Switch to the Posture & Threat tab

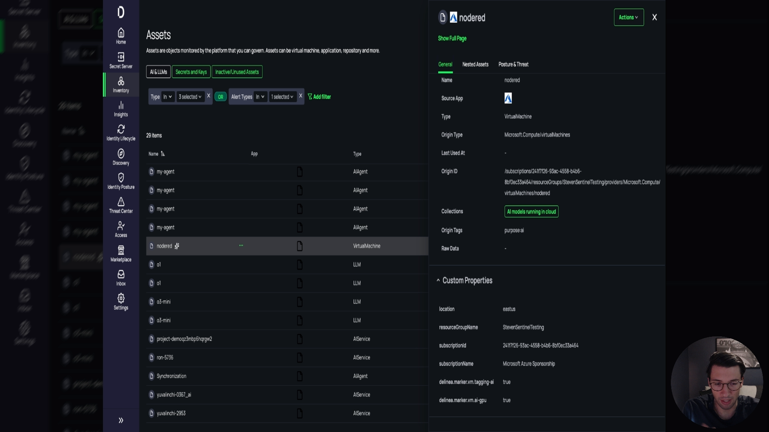(513, 64)
